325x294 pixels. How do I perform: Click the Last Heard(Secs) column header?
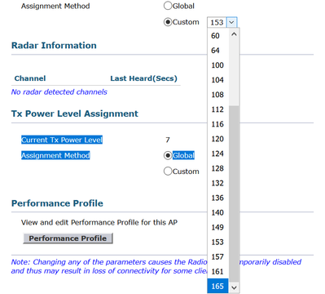[x=143, y=78]
